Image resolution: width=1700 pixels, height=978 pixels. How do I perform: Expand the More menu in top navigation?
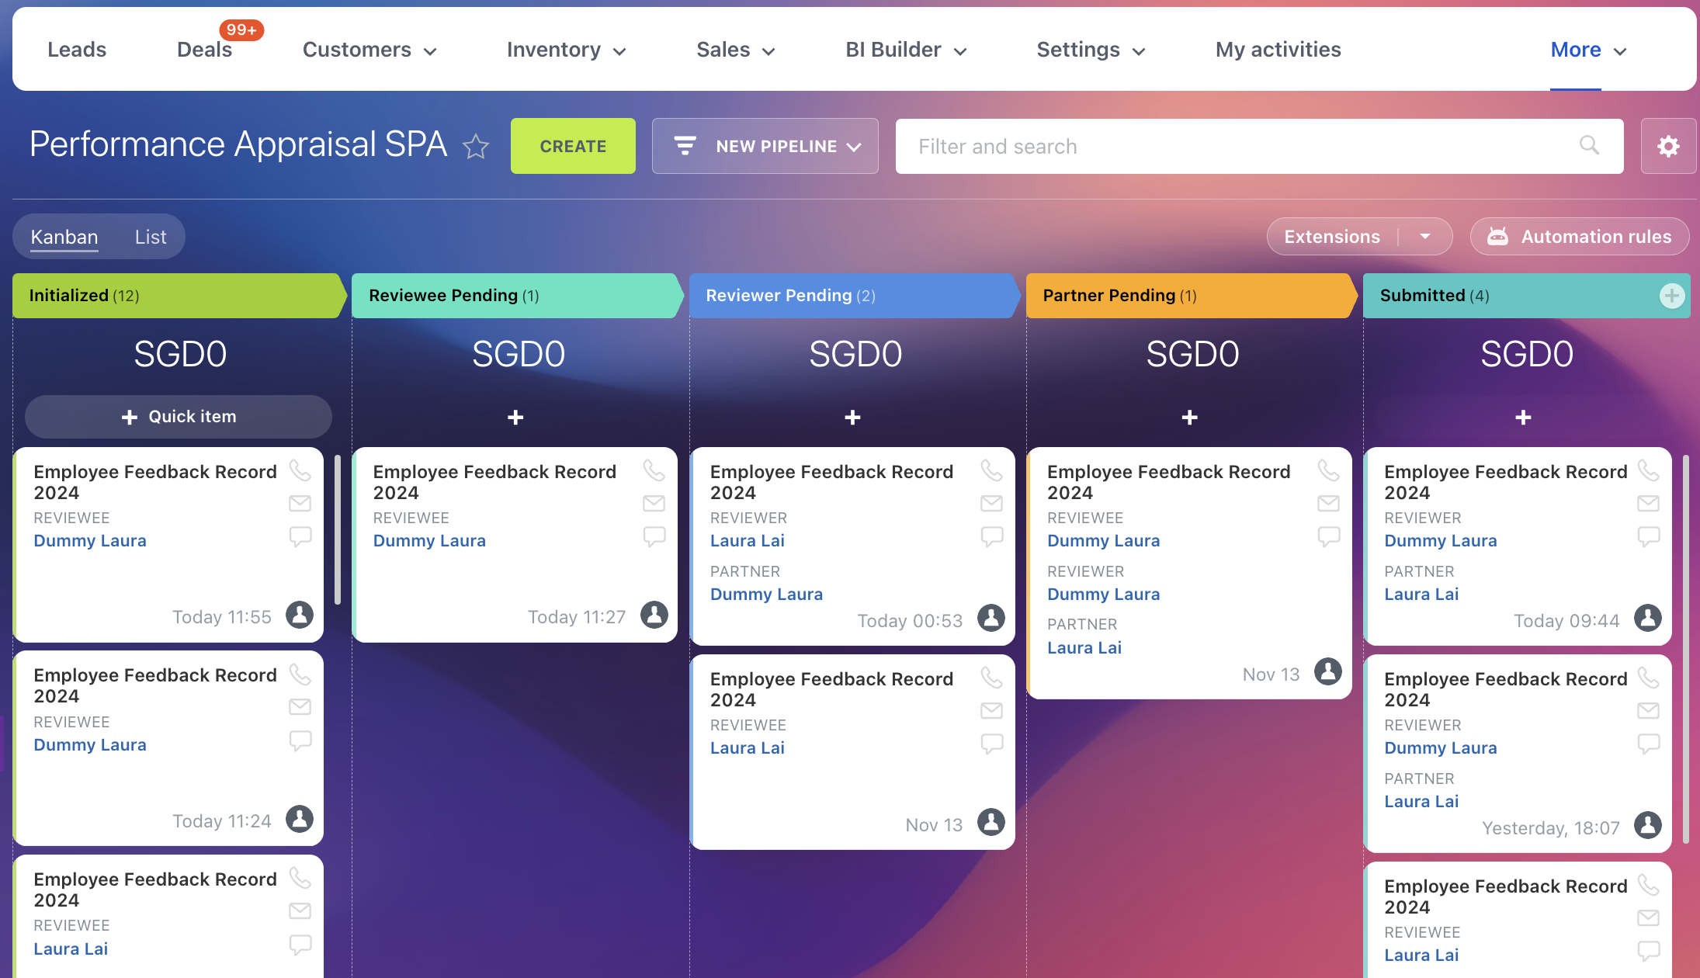[x=1587, y=50]
